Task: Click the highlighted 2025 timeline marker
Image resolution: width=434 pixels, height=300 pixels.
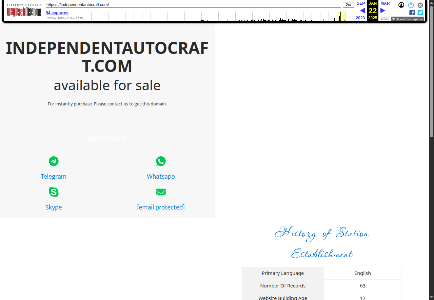Action: point(341,16)
